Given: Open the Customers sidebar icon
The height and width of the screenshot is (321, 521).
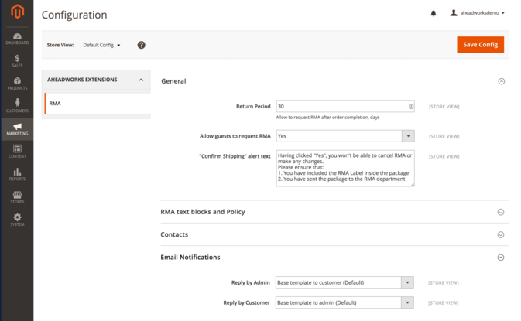Looking at the screenshot, I should tap(16, 105).
